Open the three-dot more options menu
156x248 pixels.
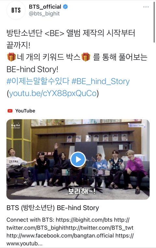[146, 7]
